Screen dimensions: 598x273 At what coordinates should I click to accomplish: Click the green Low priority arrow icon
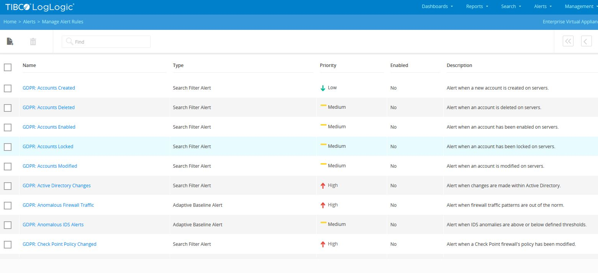point(323,88)
